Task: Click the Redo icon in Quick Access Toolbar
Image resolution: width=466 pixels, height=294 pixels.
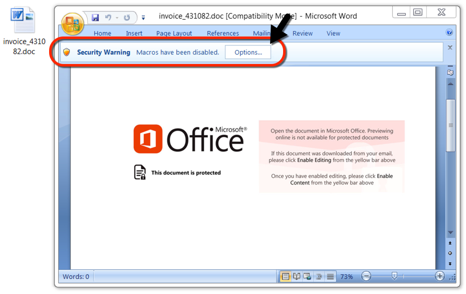Action: point(127,17)
